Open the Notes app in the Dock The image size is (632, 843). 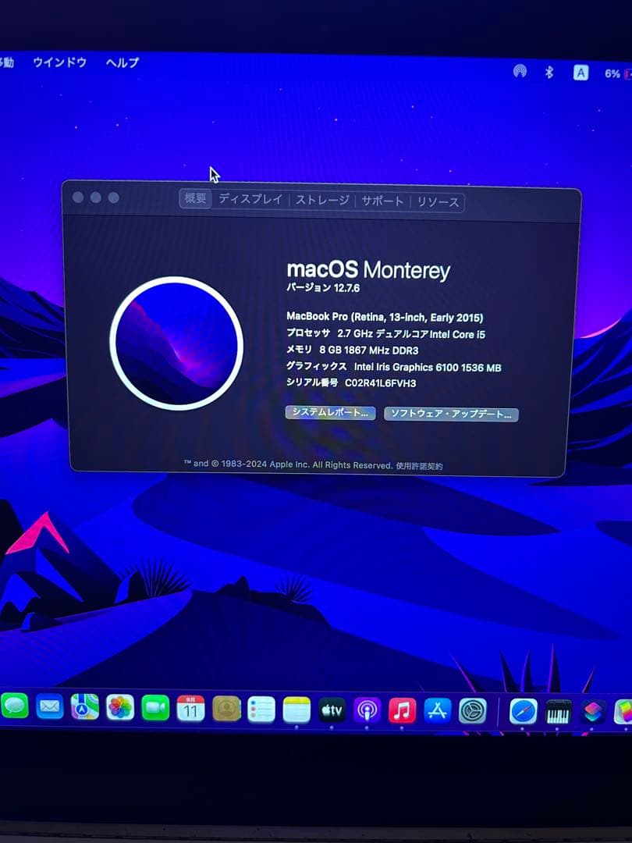click(x=296, y=710)
